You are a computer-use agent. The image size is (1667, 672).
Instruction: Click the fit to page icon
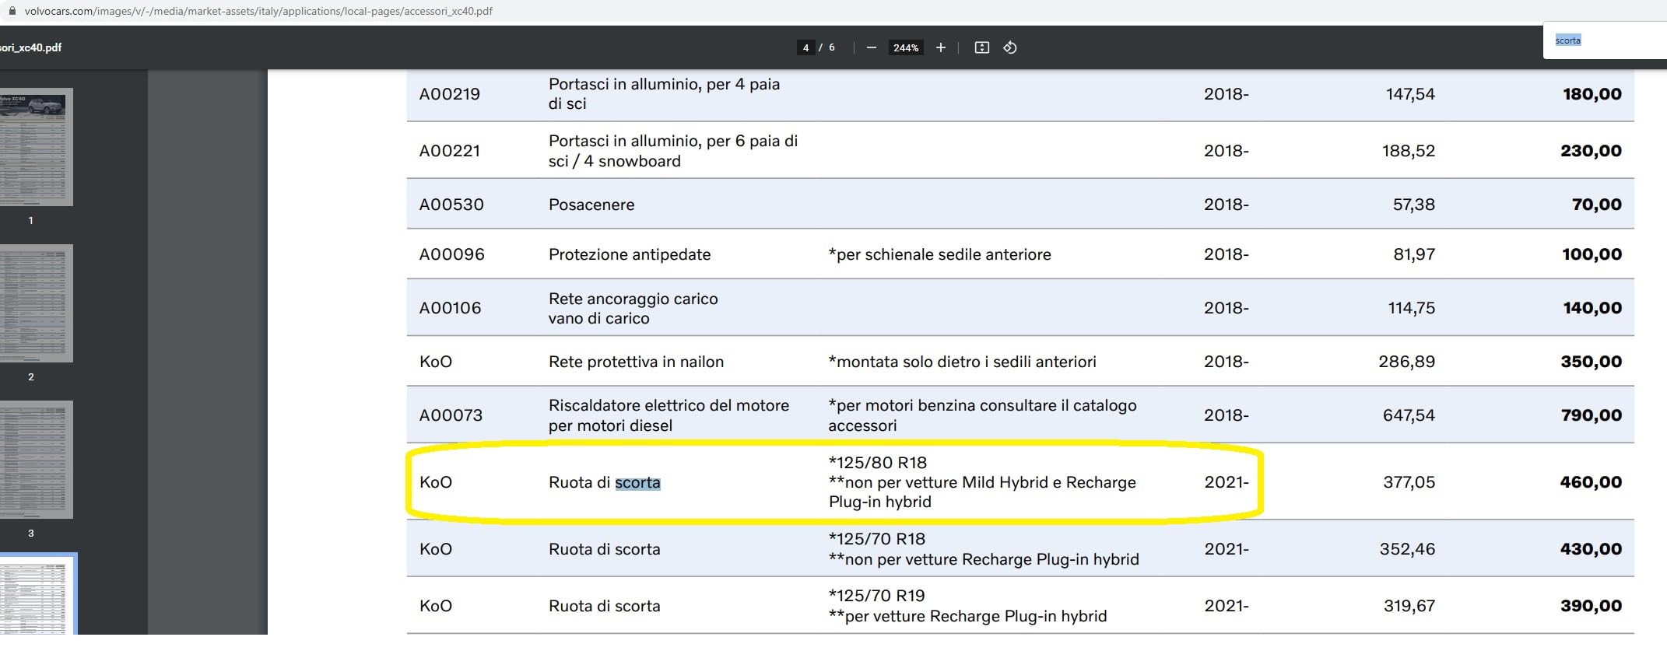click(982, 47)
